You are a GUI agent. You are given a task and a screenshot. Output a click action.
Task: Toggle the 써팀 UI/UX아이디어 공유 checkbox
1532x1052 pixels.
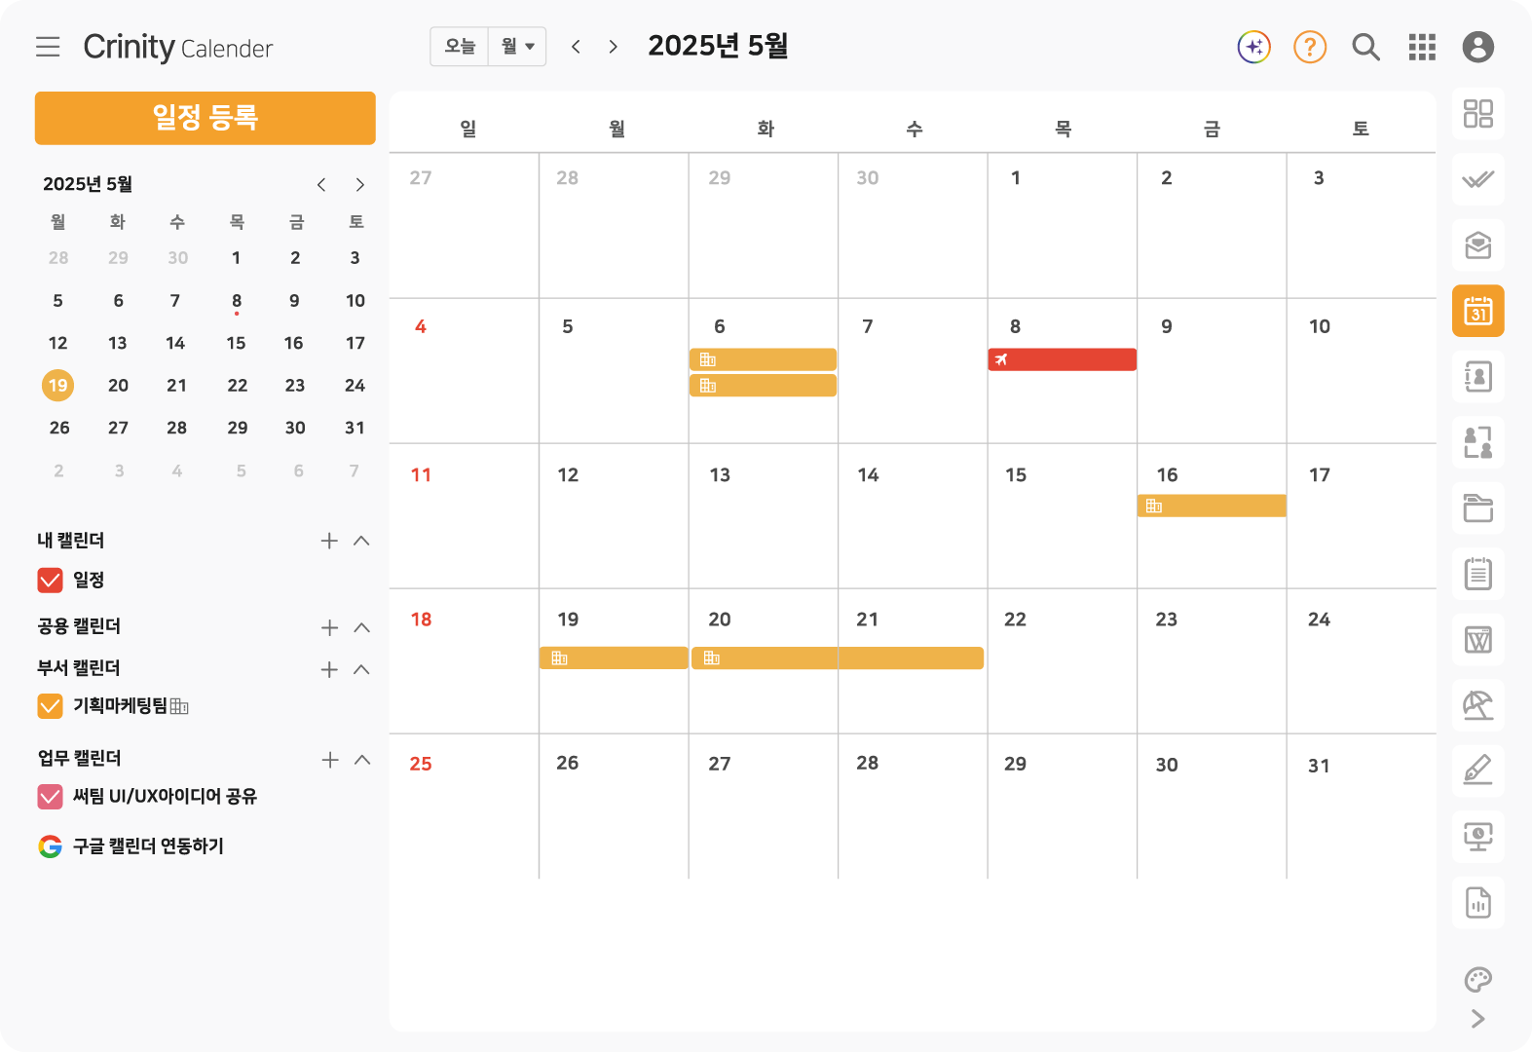pyautogui.click(x=50, y=797)
